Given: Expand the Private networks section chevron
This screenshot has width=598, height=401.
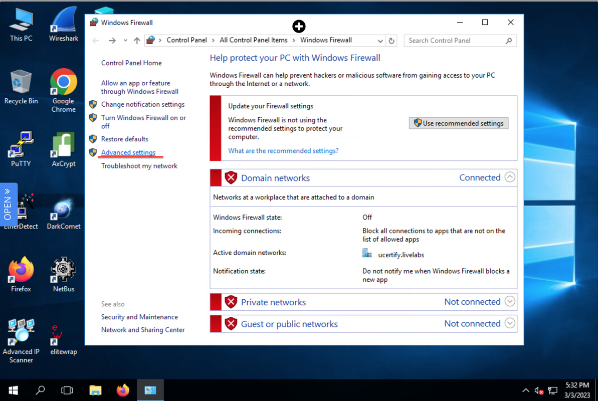Looking at the screenshot, I should pos(510,301).
